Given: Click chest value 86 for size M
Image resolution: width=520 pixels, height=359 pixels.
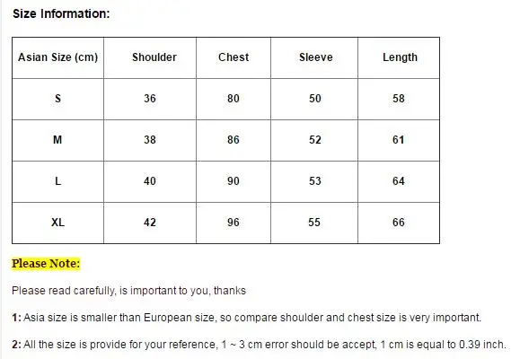Looking at the screenshot, I should [234, 140].
